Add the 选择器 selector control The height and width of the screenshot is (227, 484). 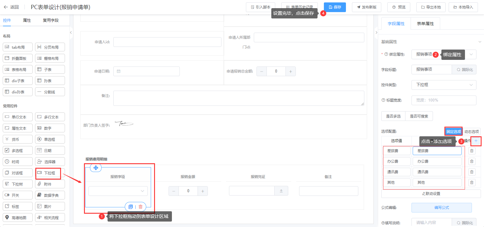[x=50, y=162]
